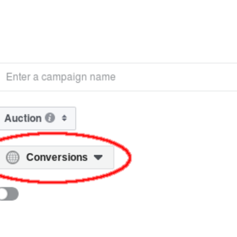Click the white knob of the toggle
Image resolution: width=237 pixels, height=237 pixels.
3,194
